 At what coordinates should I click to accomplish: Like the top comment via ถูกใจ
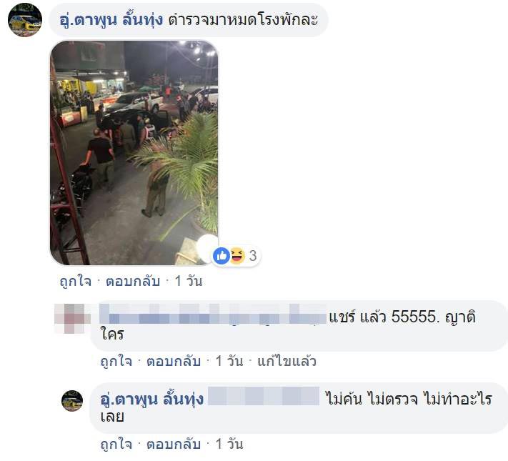click(x=76, y=281)
